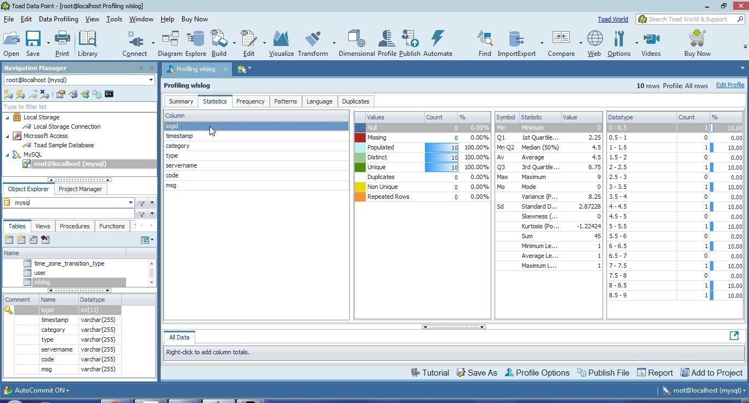The width and height of the screenshot is (749, 403).
Task: Click the Unique dark green color swatch
Action: [x=360, y=167]
